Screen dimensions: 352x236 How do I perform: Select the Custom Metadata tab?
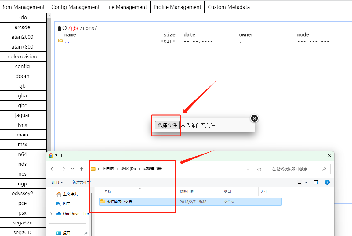(229, 7)
